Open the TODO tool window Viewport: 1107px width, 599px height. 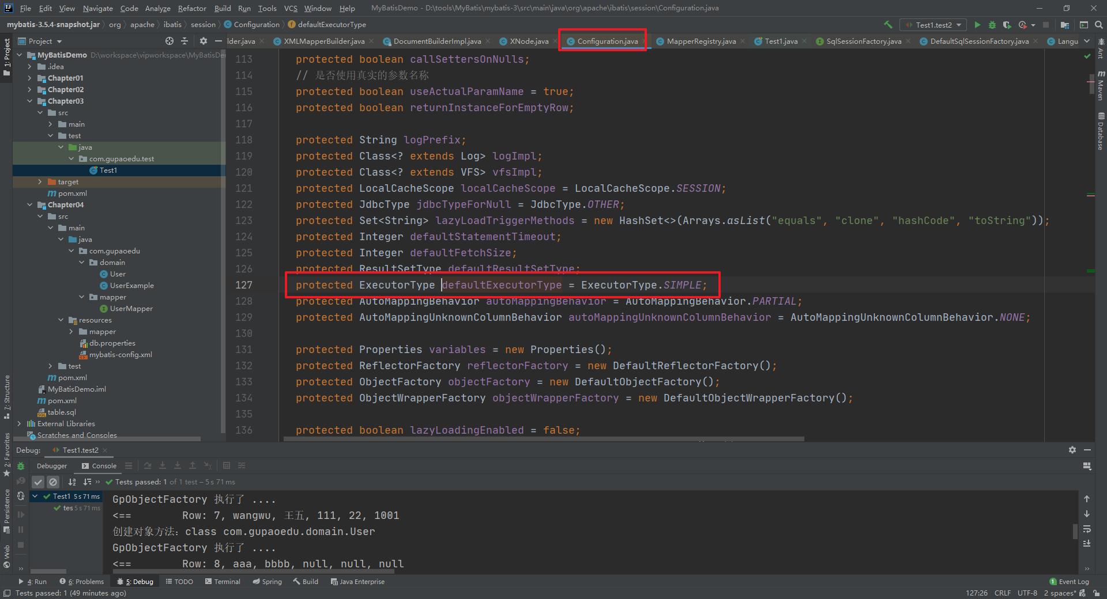(x=179, y=581)
